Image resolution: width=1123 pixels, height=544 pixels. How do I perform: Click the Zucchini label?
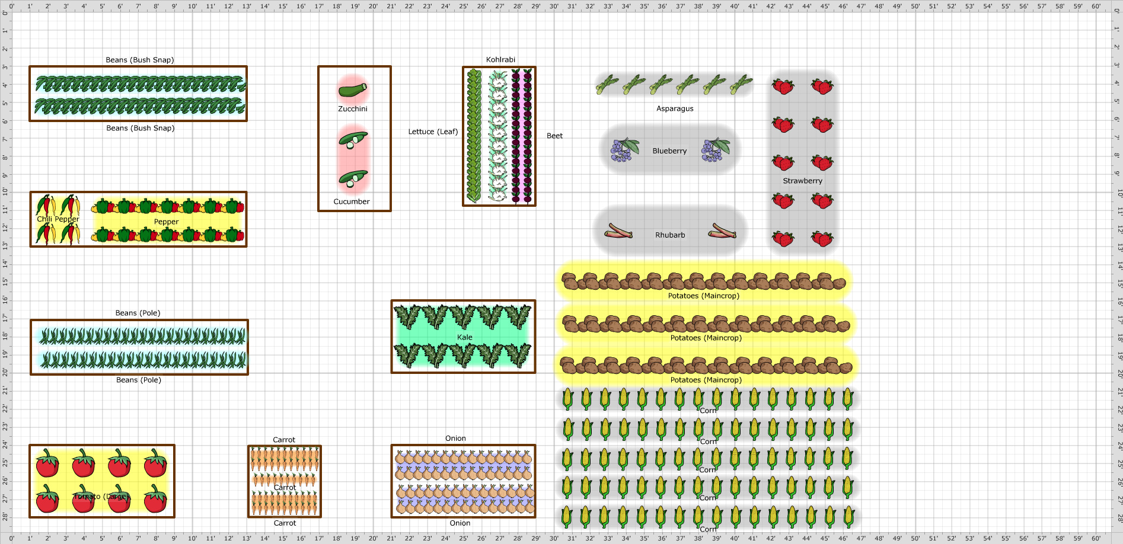[353, 109]
